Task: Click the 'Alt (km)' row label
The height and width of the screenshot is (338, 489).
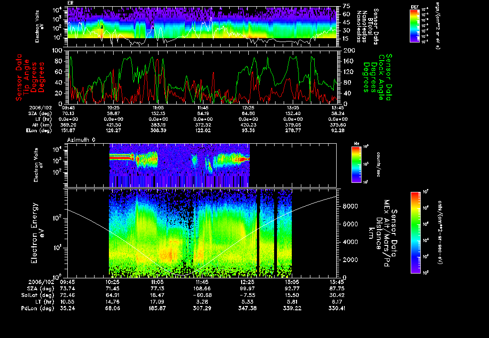Action: pyautogui.click(x=43, y=125)
